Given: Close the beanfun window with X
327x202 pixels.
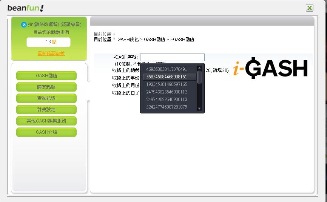Looking at the screenshot, I should [310, 8].
